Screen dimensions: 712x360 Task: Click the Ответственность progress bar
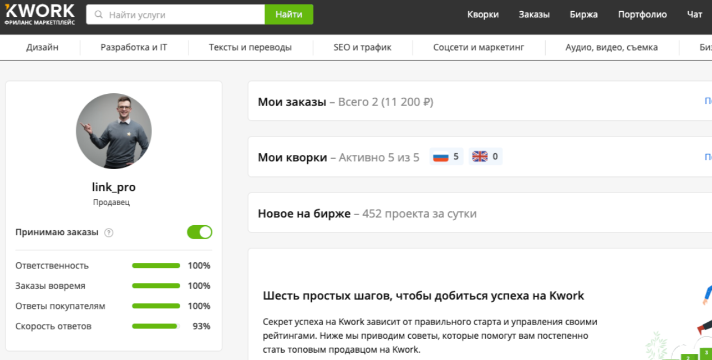pyautogui.click(x=156, y=266)
